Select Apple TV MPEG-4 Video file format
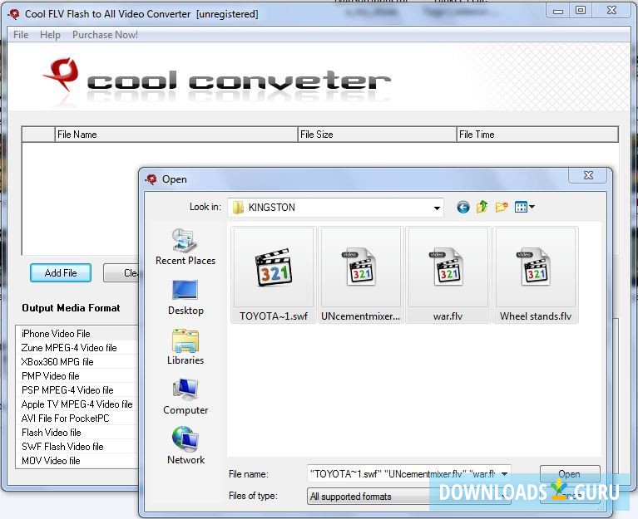This screenshot has width=638, height=519. tap(77, 404)
